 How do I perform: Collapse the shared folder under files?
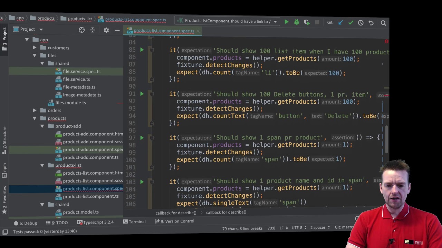42,63
